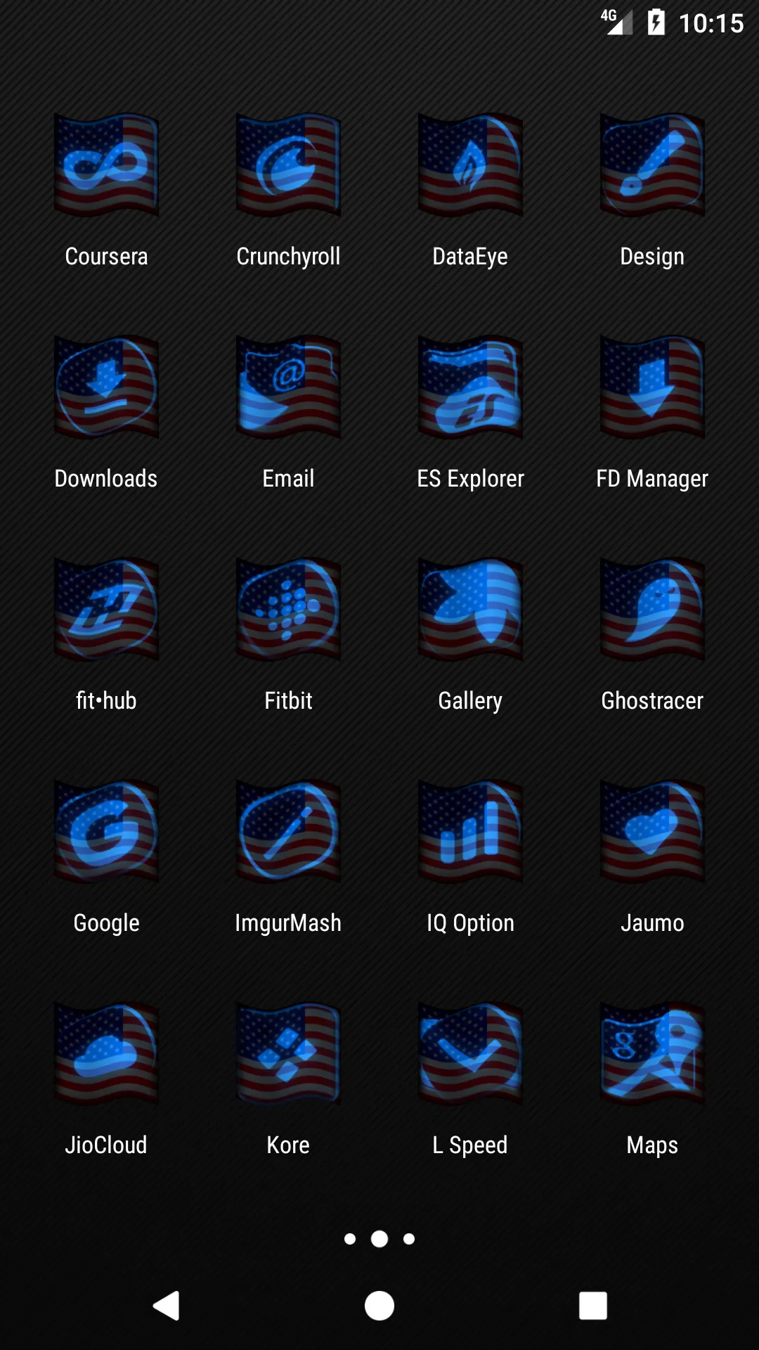Tap the Ghostracer text label
759x1350 pixels.
pos(652,701)
